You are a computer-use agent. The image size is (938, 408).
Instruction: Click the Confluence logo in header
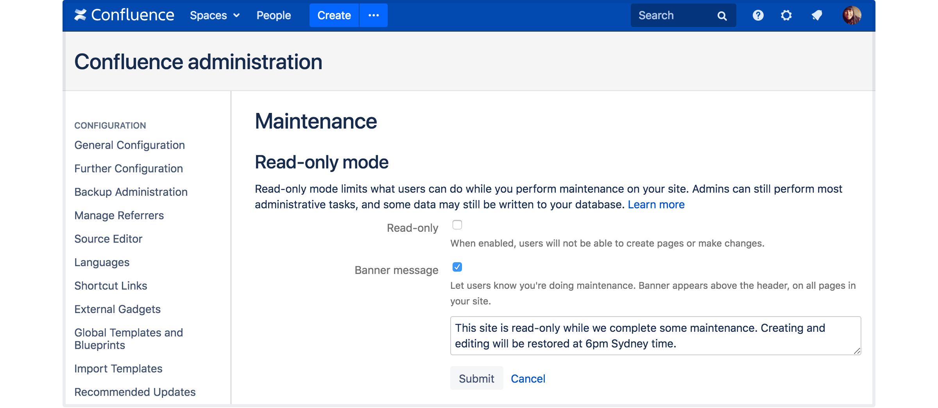click(x=124, y=15)
